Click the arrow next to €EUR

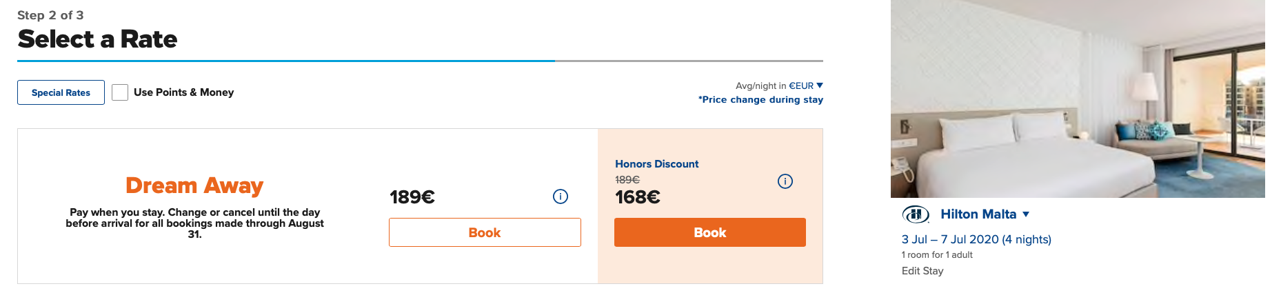tap(820, 85)
